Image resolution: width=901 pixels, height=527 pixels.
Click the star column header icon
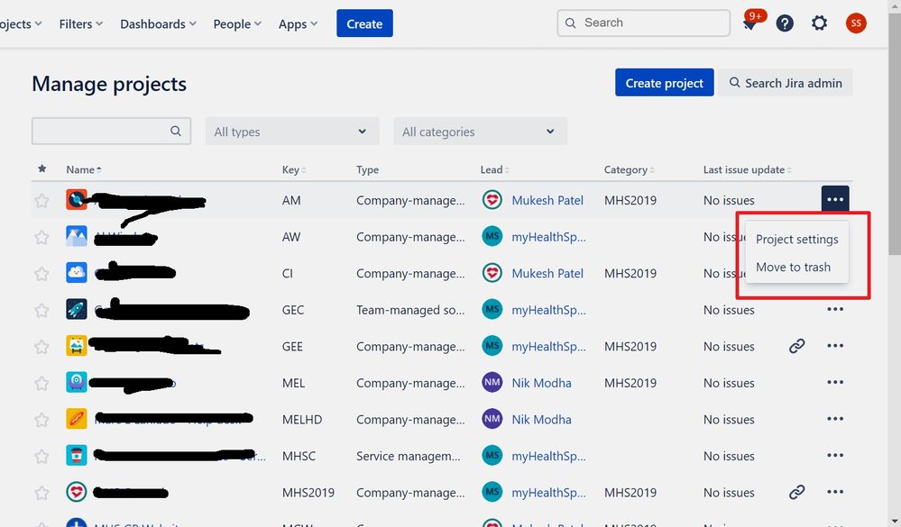pyautogui.click(x=42, y=168)
